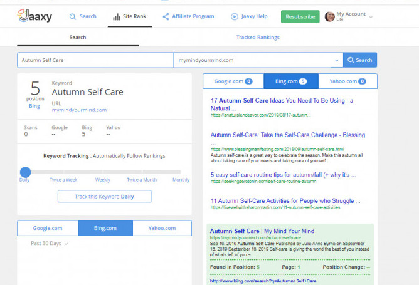Open the seekingserotonin.com result URL
The width and height of the screenshot is (419, 285).
click(263, 182)
